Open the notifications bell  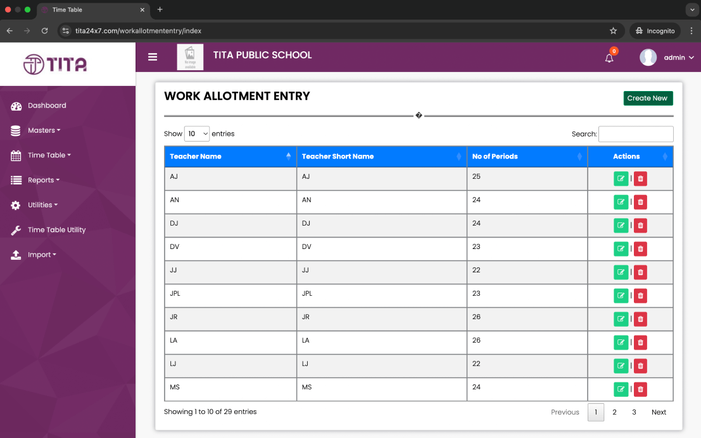[609, 58]
